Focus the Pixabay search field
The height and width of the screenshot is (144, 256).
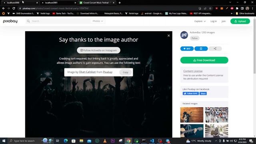click(x=60, y=21)
